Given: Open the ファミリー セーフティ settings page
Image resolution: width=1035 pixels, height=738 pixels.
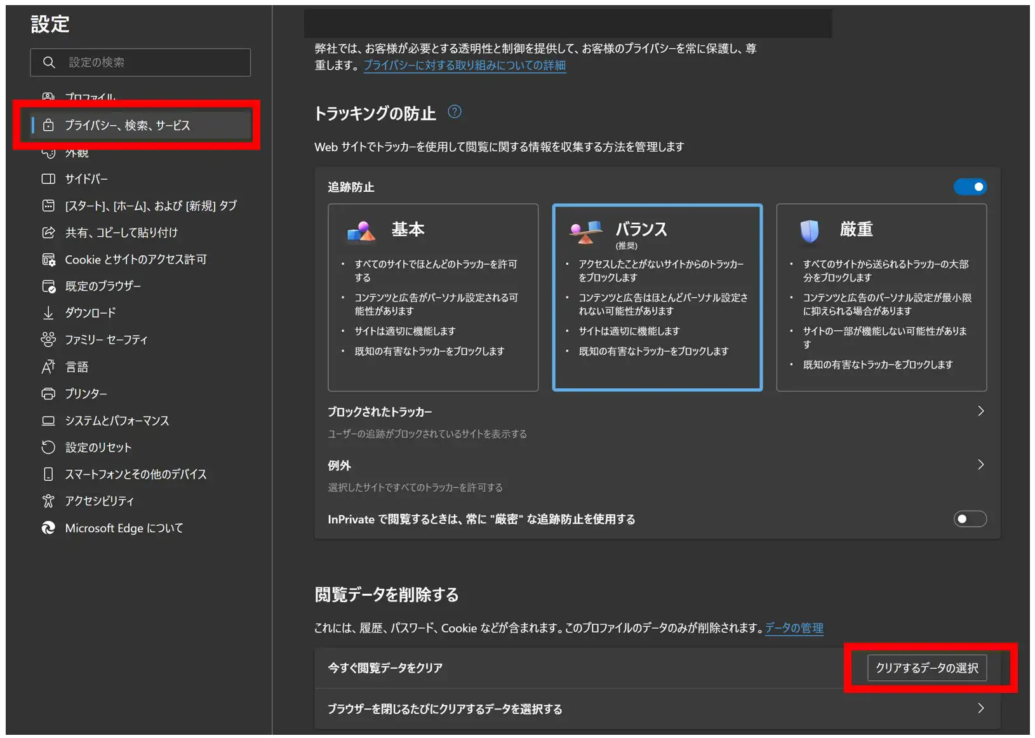Looking at the screenshot, I should 106,340.
